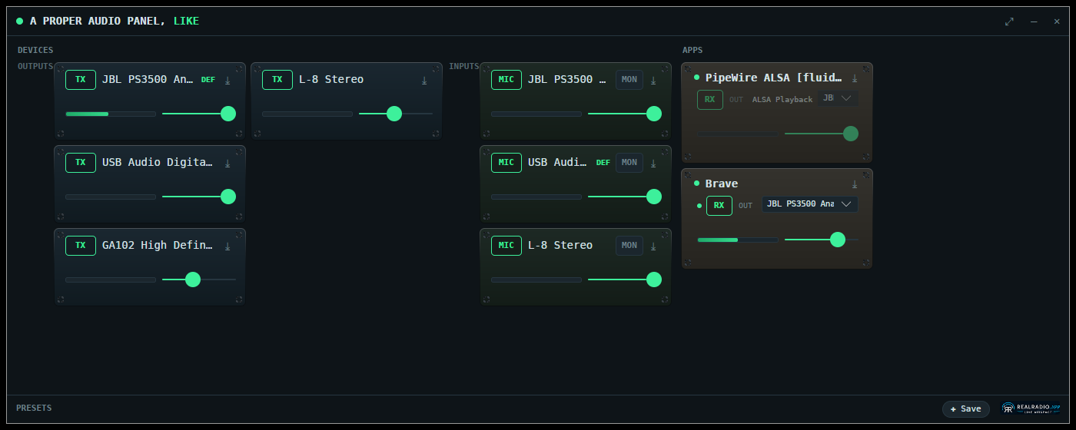1076x430 pixels.
Task: Click the down-arrow icon on USB Audio Digital output card
Action: click(x=227, y=163)
